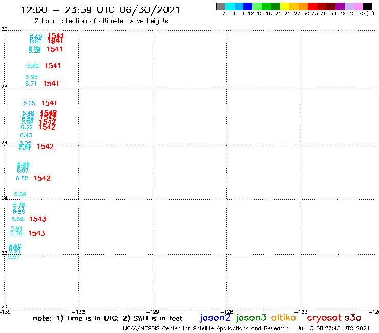This screenshot has height=333, width=379.
Task: Click the time 1543 beside value 5.78
Action: click(37, 233)
